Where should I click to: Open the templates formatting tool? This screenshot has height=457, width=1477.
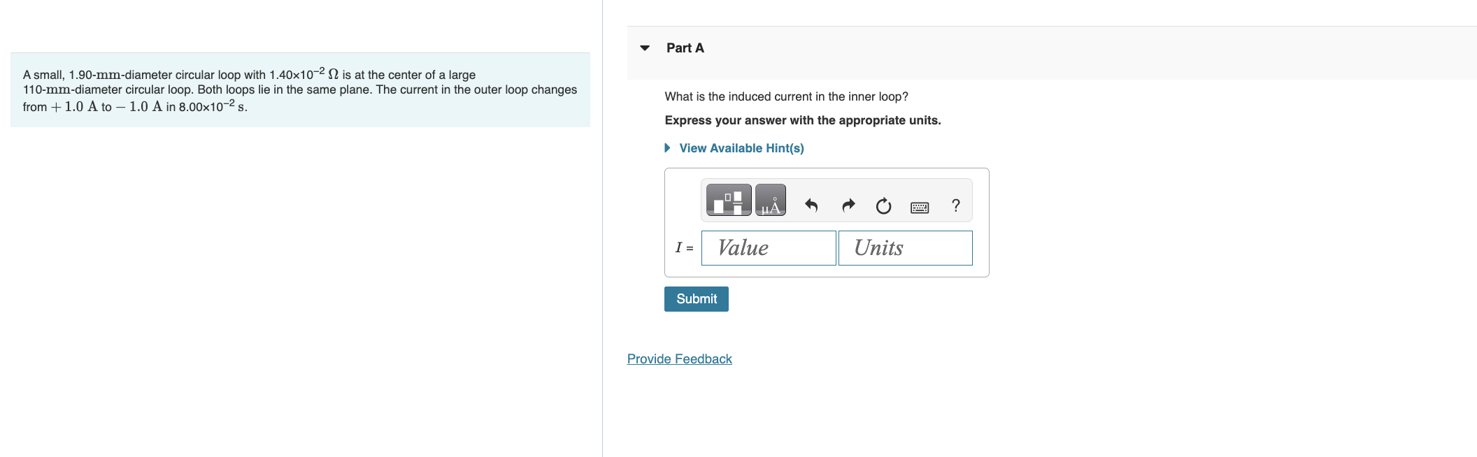[729, 200]
